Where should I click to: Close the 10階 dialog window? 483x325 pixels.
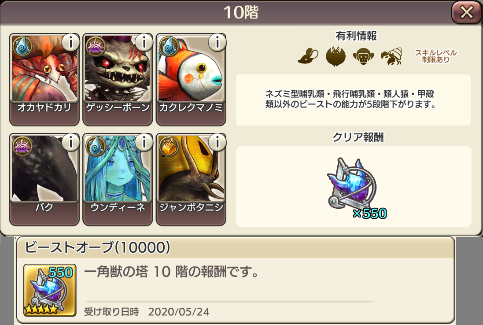coord(466,13)
